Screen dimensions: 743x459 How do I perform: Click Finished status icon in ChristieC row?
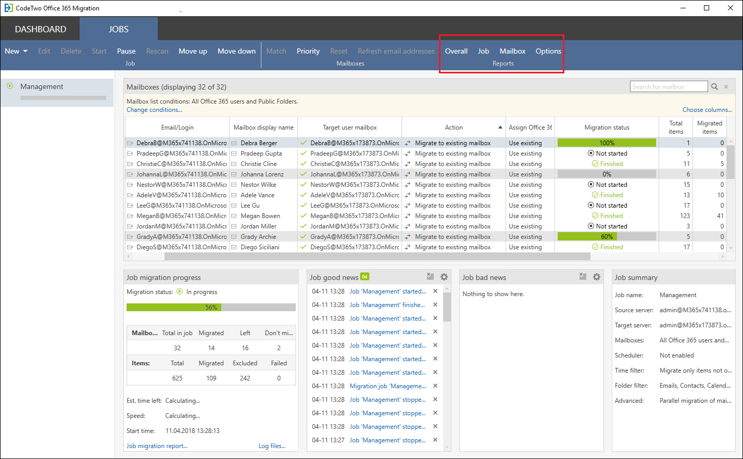[595, 163]
